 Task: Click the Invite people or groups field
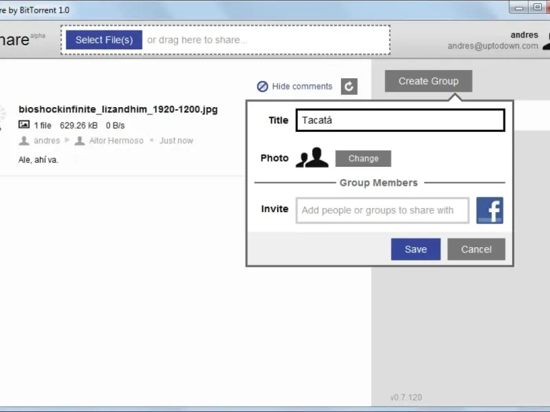tap(382, 210)
